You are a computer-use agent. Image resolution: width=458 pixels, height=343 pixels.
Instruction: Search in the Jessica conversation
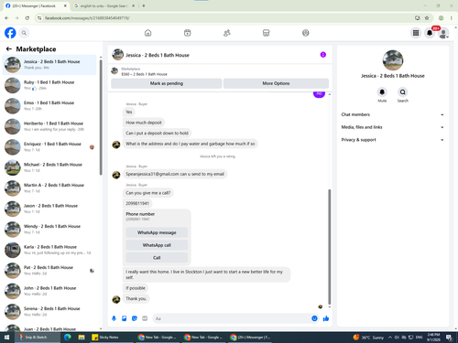pyautogui.click(x=403, y=92)
